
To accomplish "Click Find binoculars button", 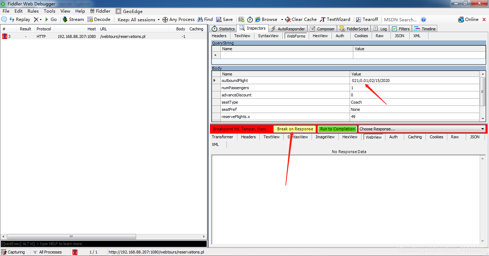I will point(205,19).
